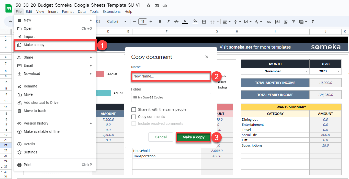Open the Calibri font dropdown
Screen dimensions: 349x179
coord(117,21)
